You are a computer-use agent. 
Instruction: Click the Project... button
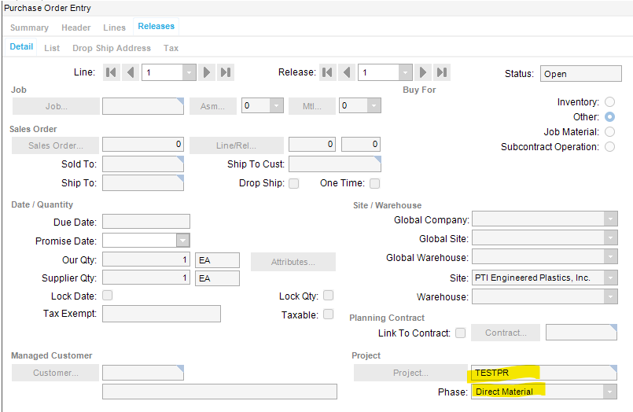(x=410, y=373)
